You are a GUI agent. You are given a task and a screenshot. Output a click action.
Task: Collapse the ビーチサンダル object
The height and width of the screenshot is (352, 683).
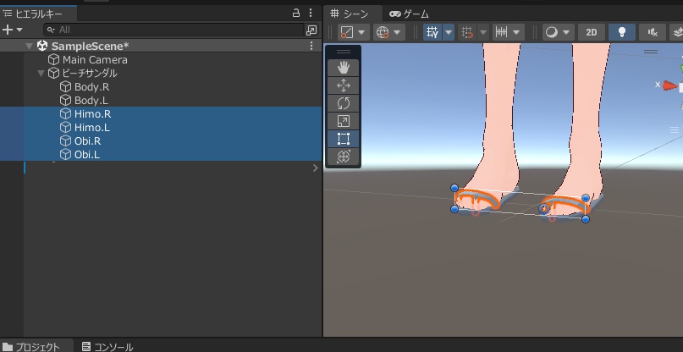click(x=41, y=74)
